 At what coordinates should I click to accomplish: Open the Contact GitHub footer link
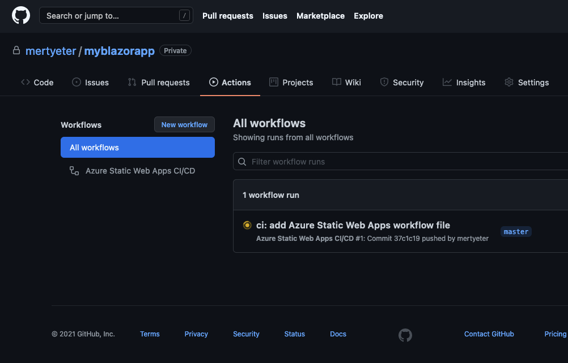click(489, 334)
